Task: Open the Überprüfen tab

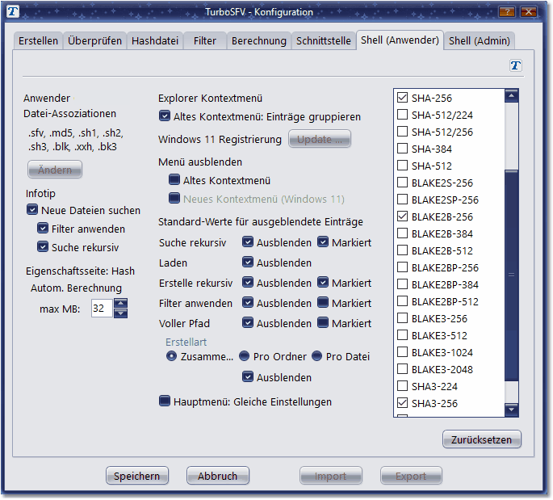Action: click(94, 41)
